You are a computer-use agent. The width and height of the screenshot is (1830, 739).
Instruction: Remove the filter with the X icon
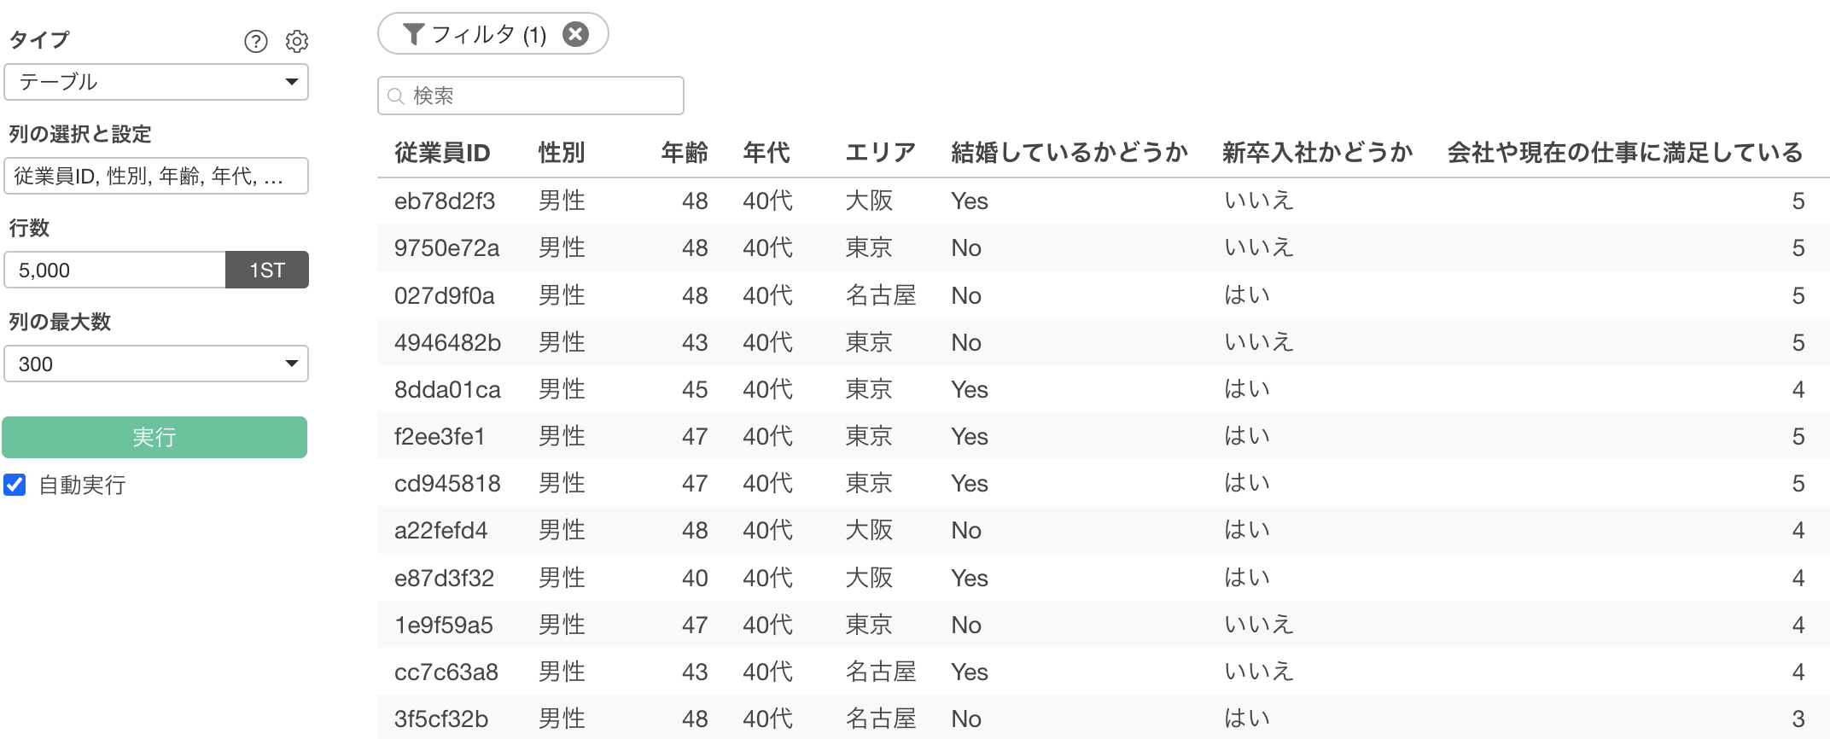coord(576,34)
